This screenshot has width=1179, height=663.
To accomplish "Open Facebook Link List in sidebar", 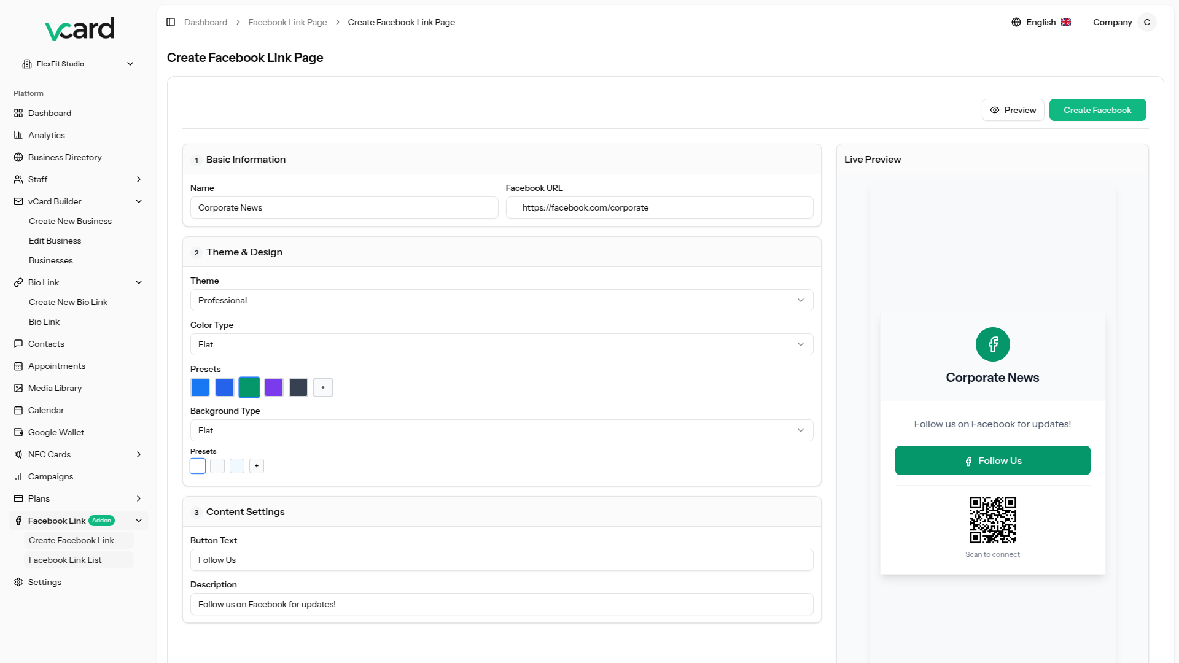I will (x=79, y=560).
